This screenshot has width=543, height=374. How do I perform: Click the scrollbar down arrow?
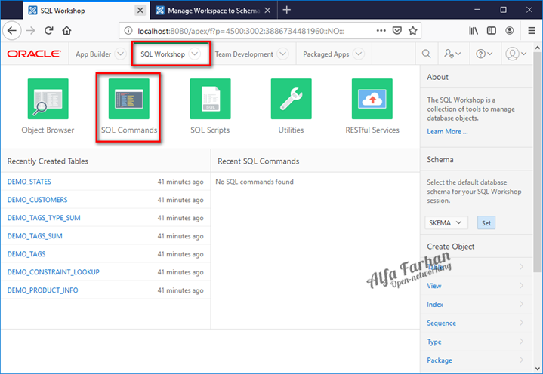(537, 369)
